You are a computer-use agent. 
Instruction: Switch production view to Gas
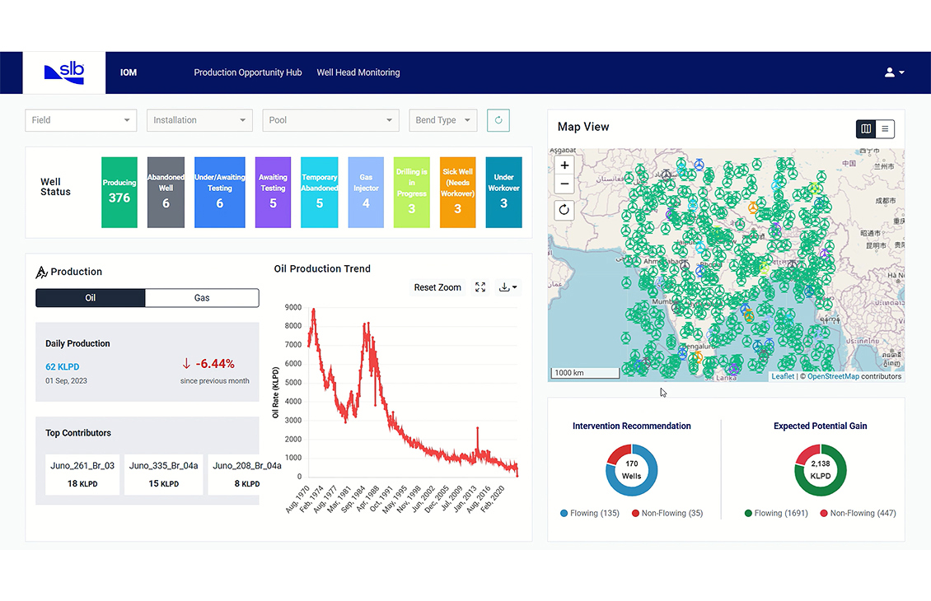(x=202, y=298)
